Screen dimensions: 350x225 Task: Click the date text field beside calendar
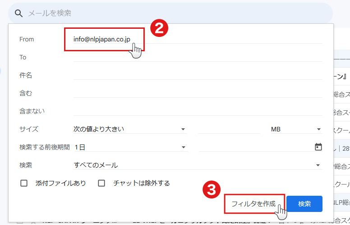(x=255, y=147)
